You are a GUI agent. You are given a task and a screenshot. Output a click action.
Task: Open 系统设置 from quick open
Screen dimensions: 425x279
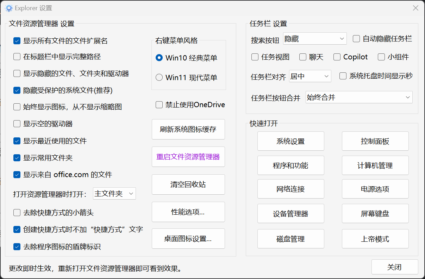(291, 141)
